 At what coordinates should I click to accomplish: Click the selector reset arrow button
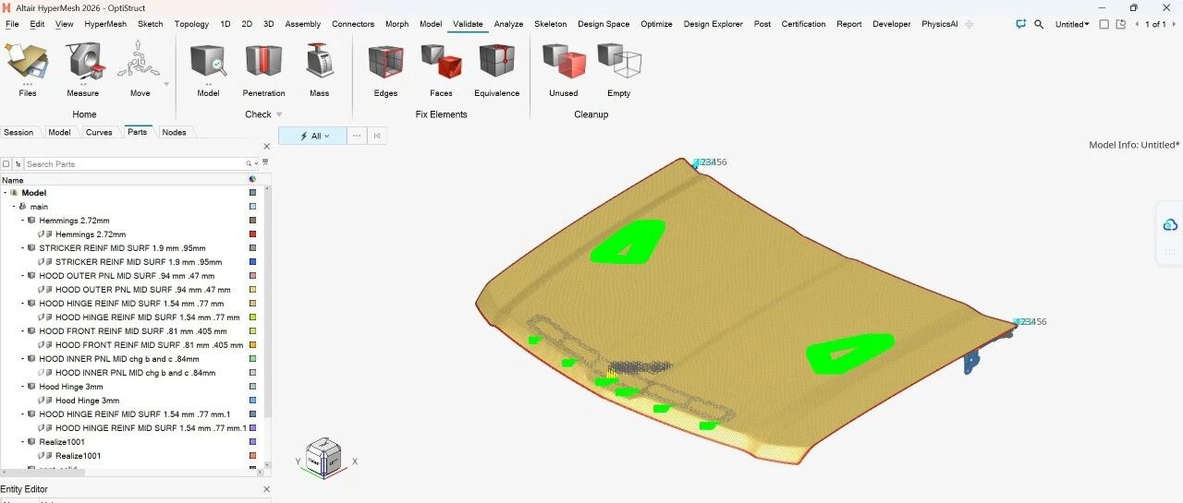[x=377, y=136]
